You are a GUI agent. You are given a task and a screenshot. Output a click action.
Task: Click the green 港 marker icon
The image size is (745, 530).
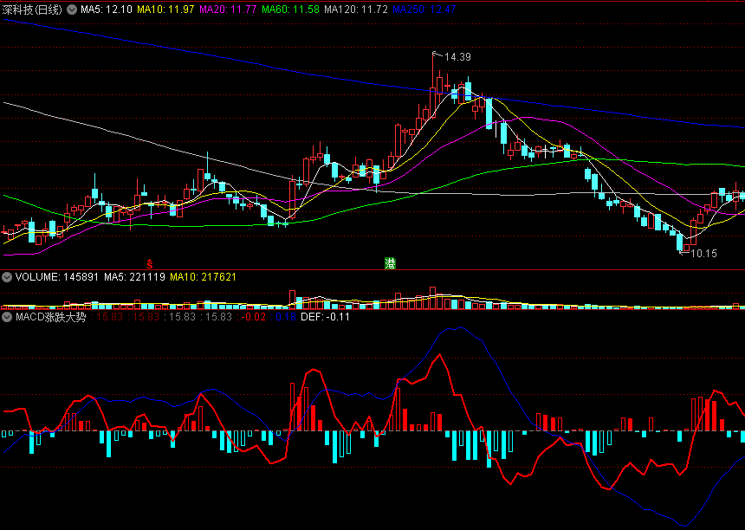click(x=390, y=263)
